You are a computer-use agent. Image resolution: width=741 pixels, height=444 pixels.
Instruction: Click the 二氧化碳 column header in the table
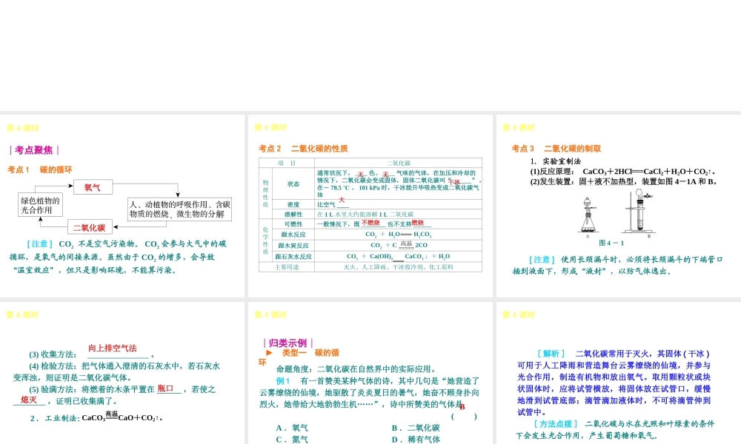click(x=399, y=163)
